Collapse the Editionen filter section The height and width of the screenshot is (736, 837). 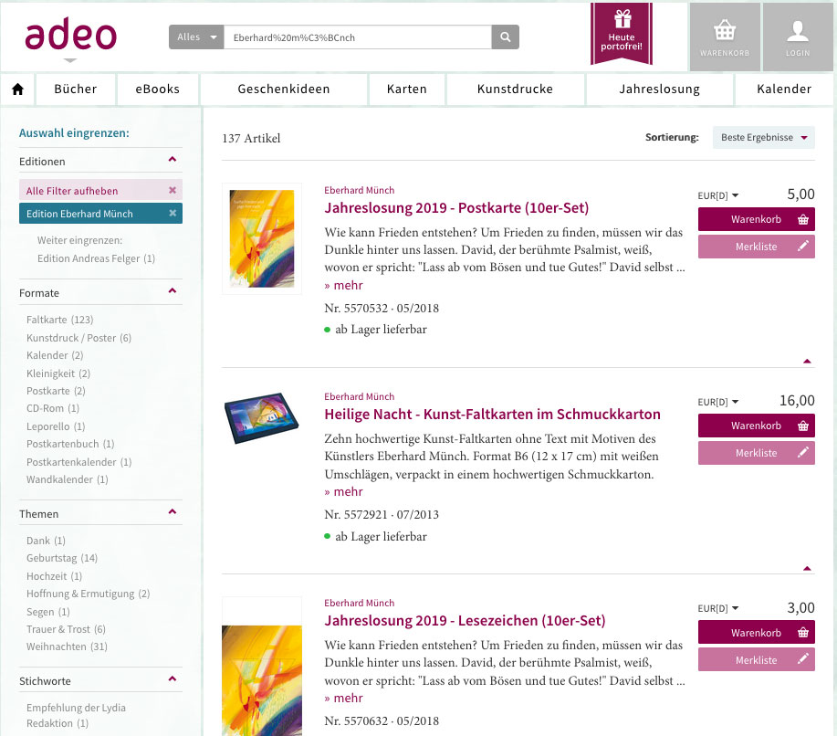172,159
